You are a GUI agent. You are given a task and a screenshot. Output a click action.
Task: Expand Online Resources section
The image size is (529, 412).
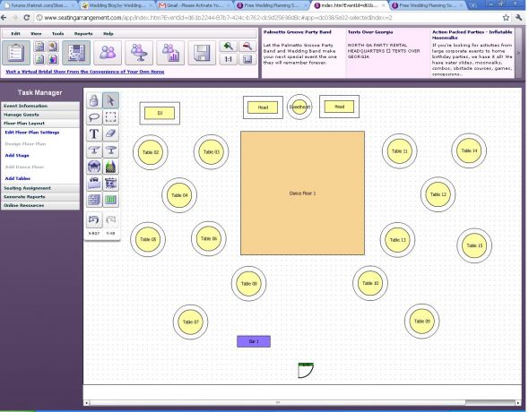[x=40, y=205]
